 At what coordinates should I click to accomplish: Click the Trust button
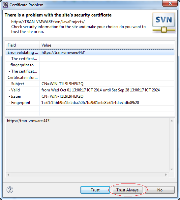click(95, 190)
